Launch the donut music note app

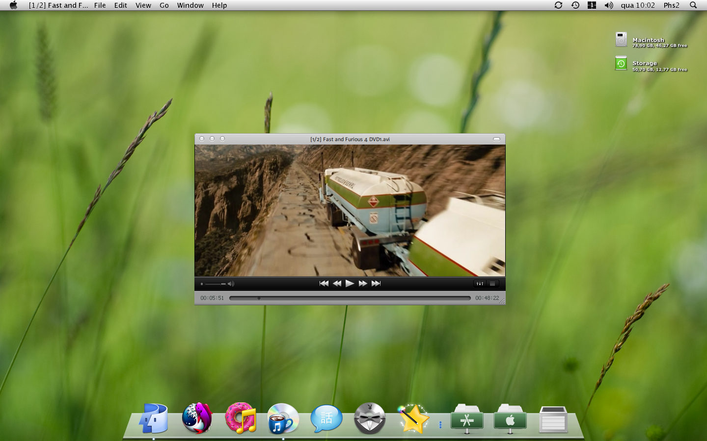[241, 418]
